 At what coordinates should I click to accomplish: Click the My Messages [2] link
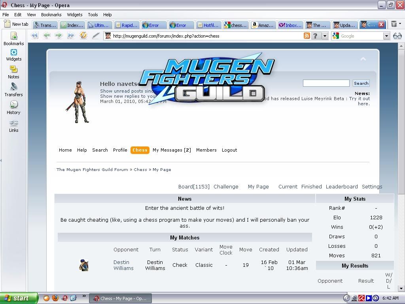coord(172,150)
